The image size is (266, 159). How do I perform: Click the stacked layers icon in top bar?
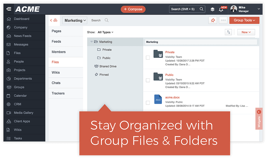(x=212, y=9)
